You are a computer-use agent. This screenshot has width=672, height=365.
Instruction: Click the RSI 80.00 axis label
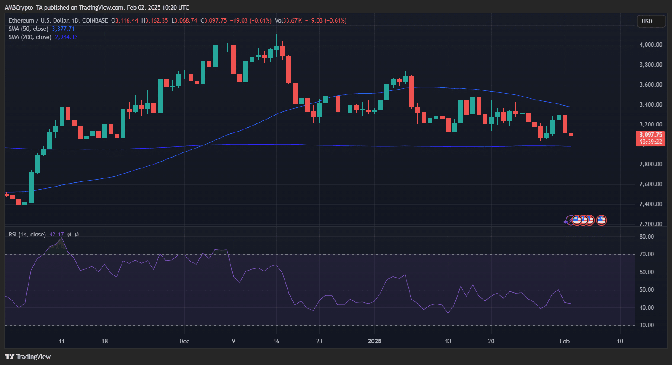[x=646, y=236]
